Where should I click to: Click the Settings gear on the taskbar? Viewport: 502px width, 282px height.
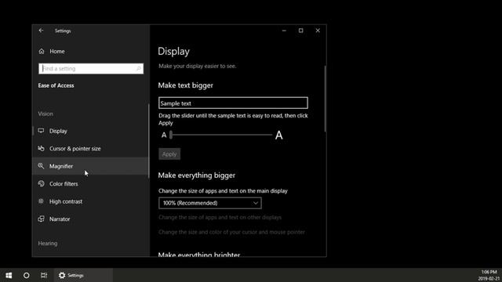62,275
